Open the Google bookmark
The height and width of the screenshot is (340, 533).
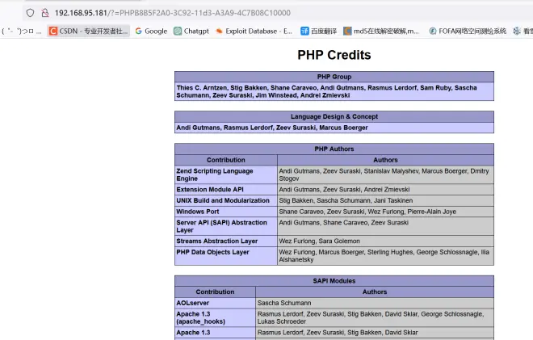151,31
